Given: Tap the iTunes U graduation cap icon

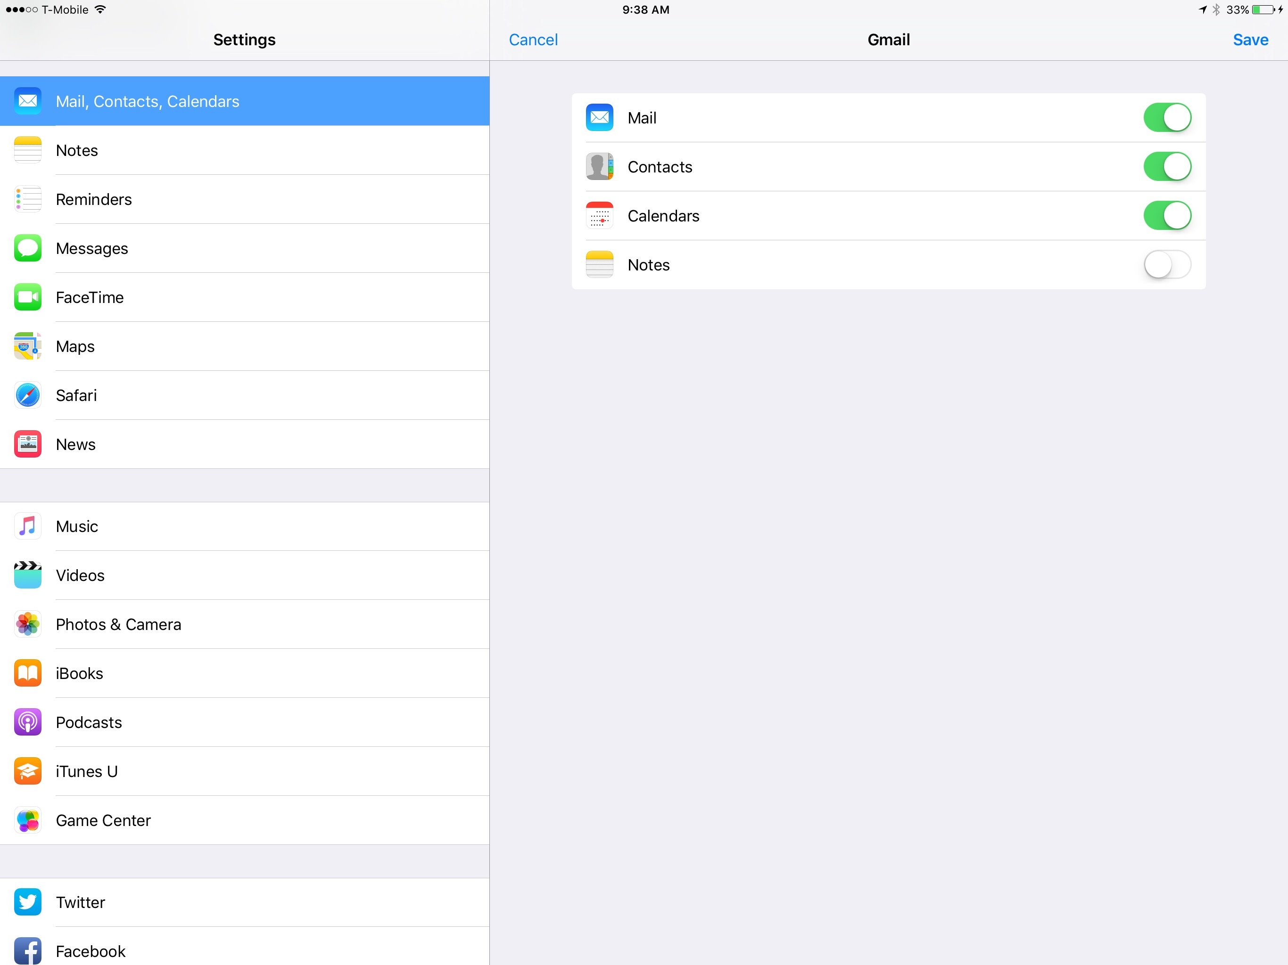Looking at the screenshot, I should pos(27,771).
